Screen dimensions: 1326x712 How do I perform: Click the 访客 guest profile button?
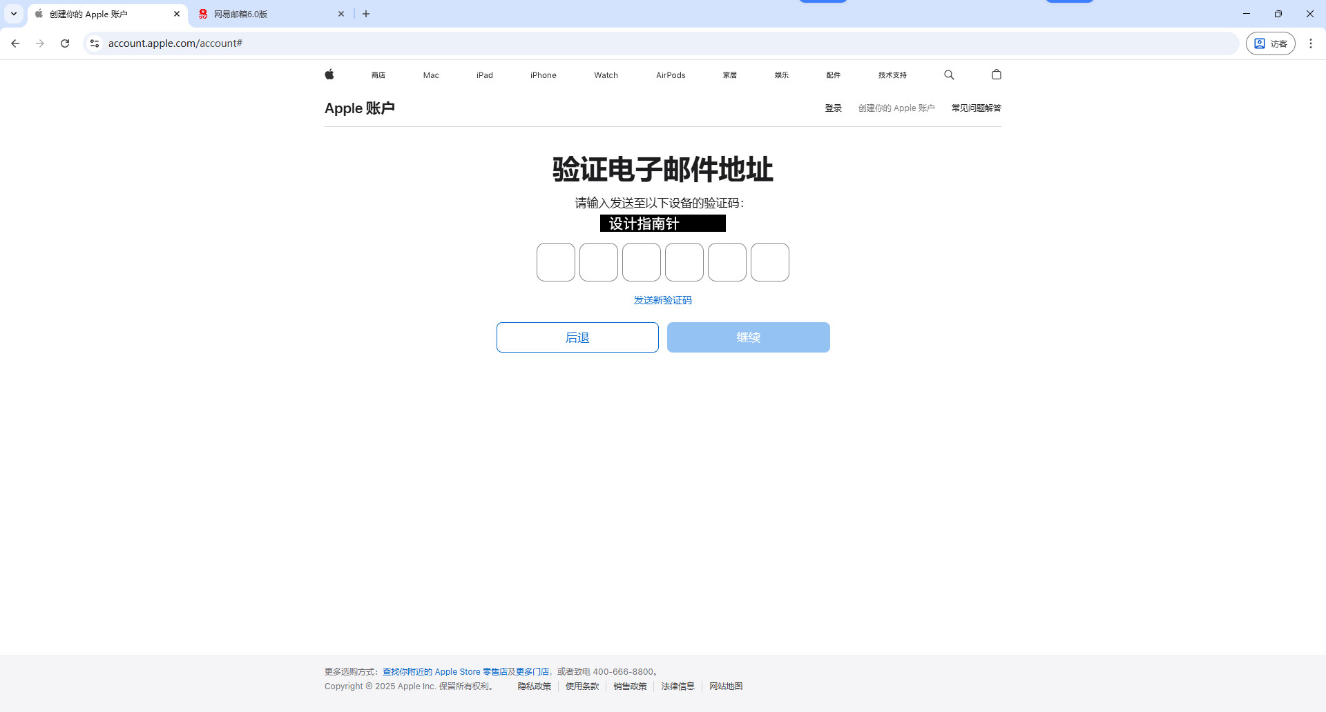(x=1271, y=43)
